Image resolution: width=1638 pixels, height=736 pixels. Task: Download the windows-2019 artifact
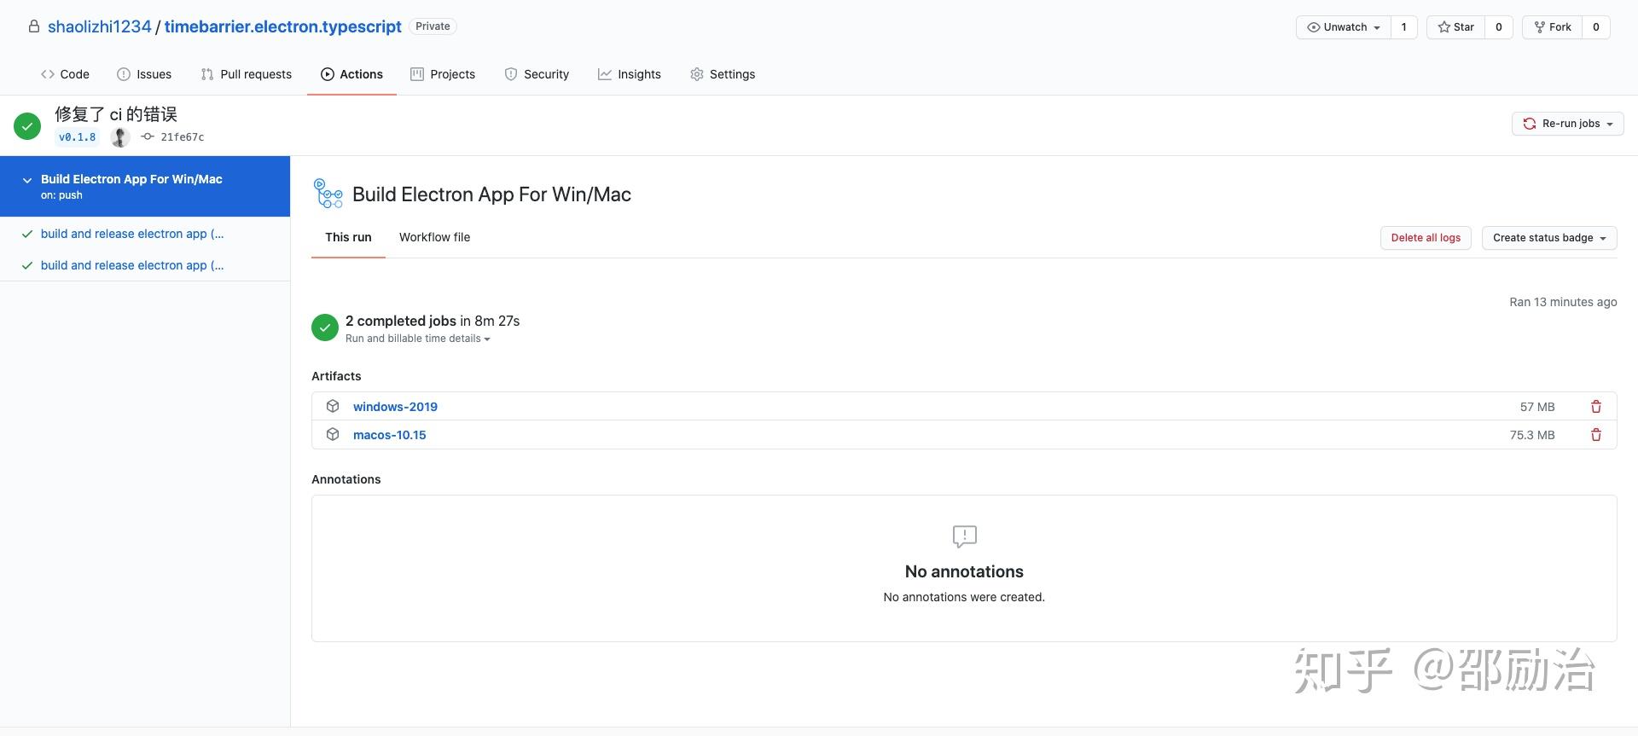pyautogui.click(x=395, y=407)
